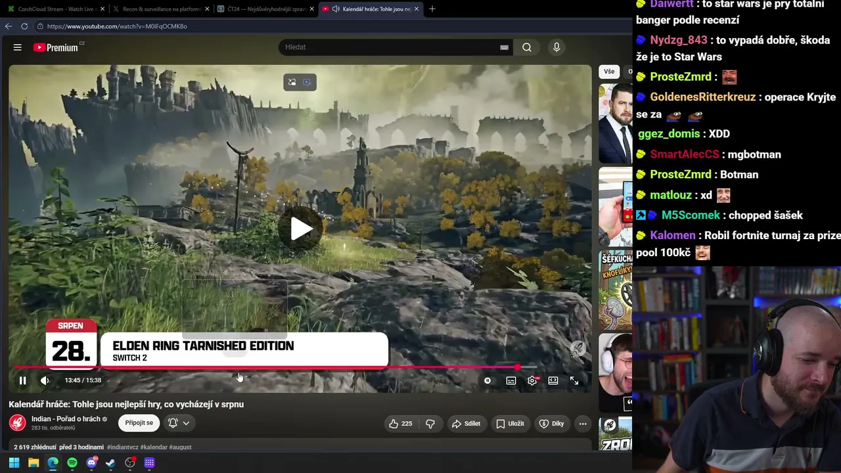Select the Vše filter chip

pyautogui.click(x=609, y=72)
